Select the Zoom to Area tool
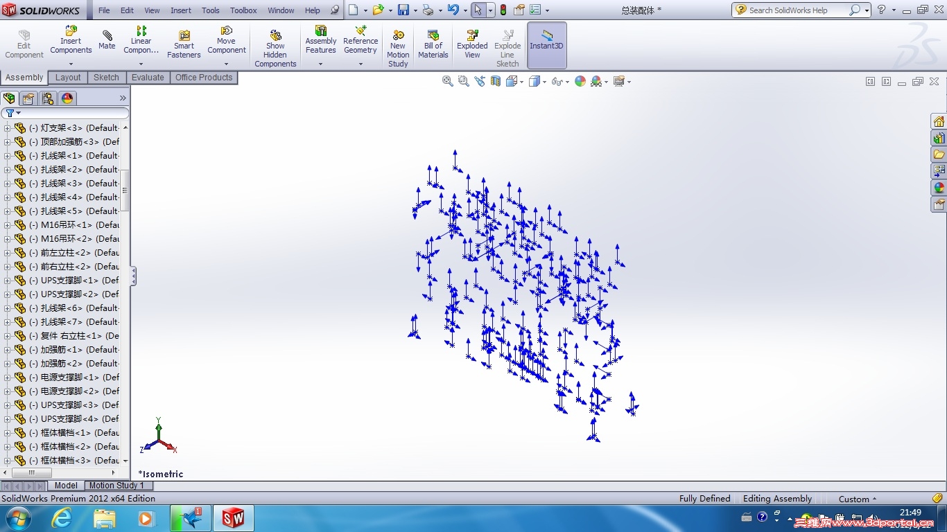The width and height of the screenshot is (947, 532). point(464,81)
